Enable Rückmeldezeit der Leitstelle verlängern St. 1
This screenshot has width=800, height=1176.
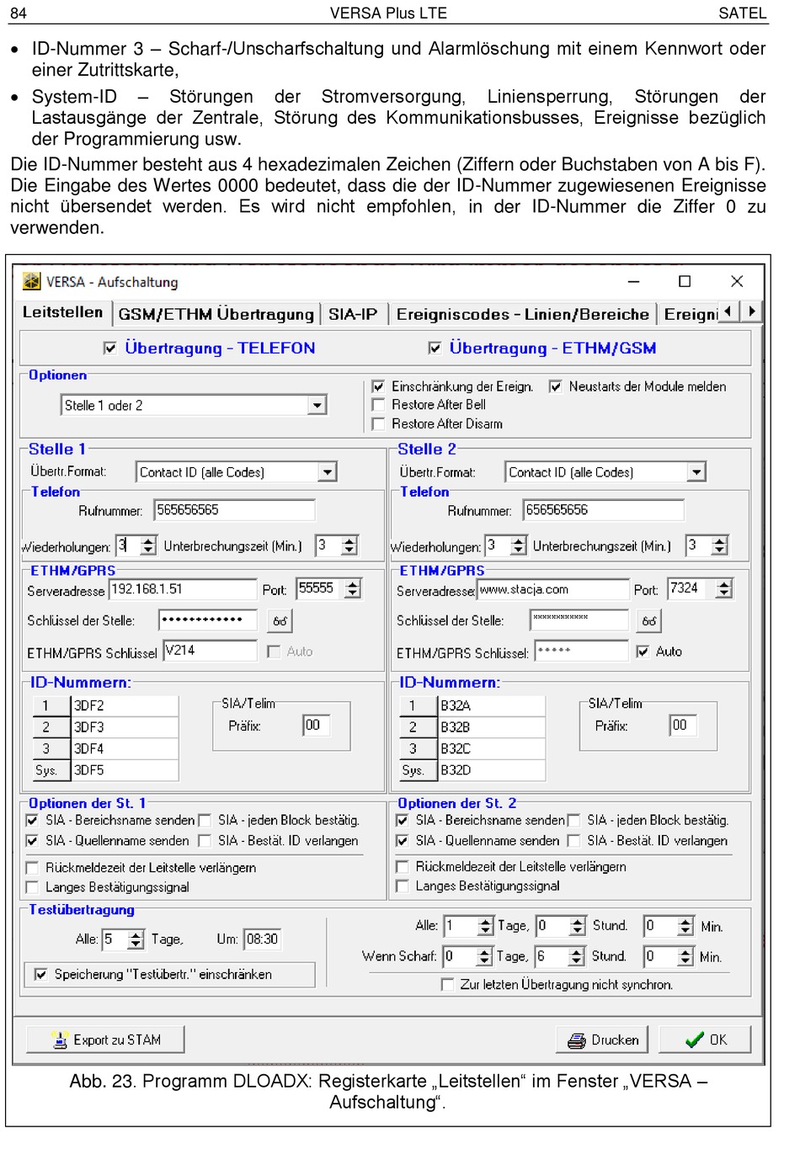32,868
